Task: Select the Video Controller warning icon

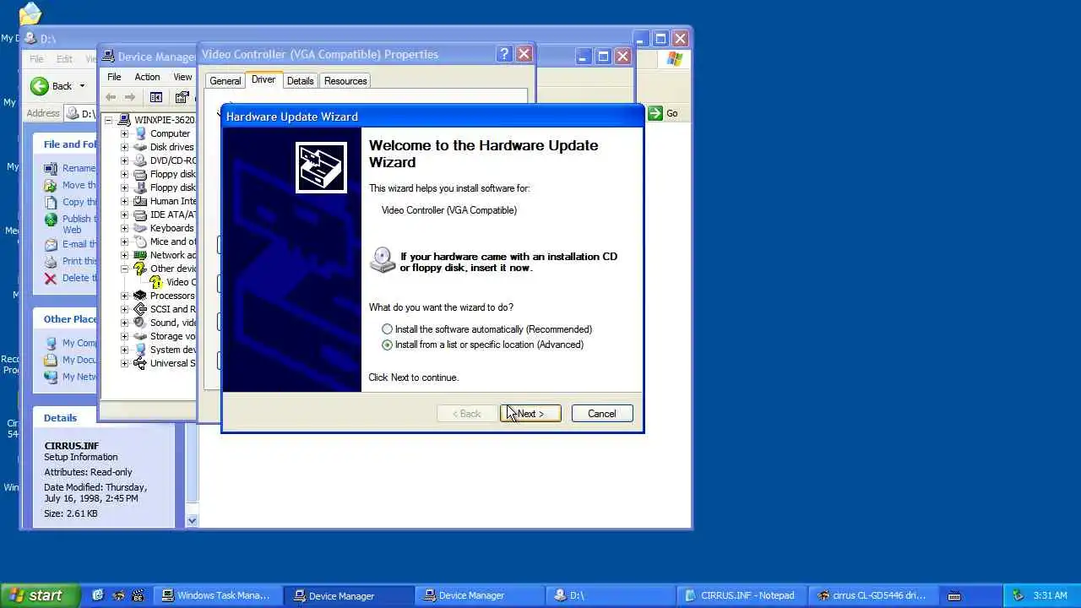Action: [x=156, y=282]
